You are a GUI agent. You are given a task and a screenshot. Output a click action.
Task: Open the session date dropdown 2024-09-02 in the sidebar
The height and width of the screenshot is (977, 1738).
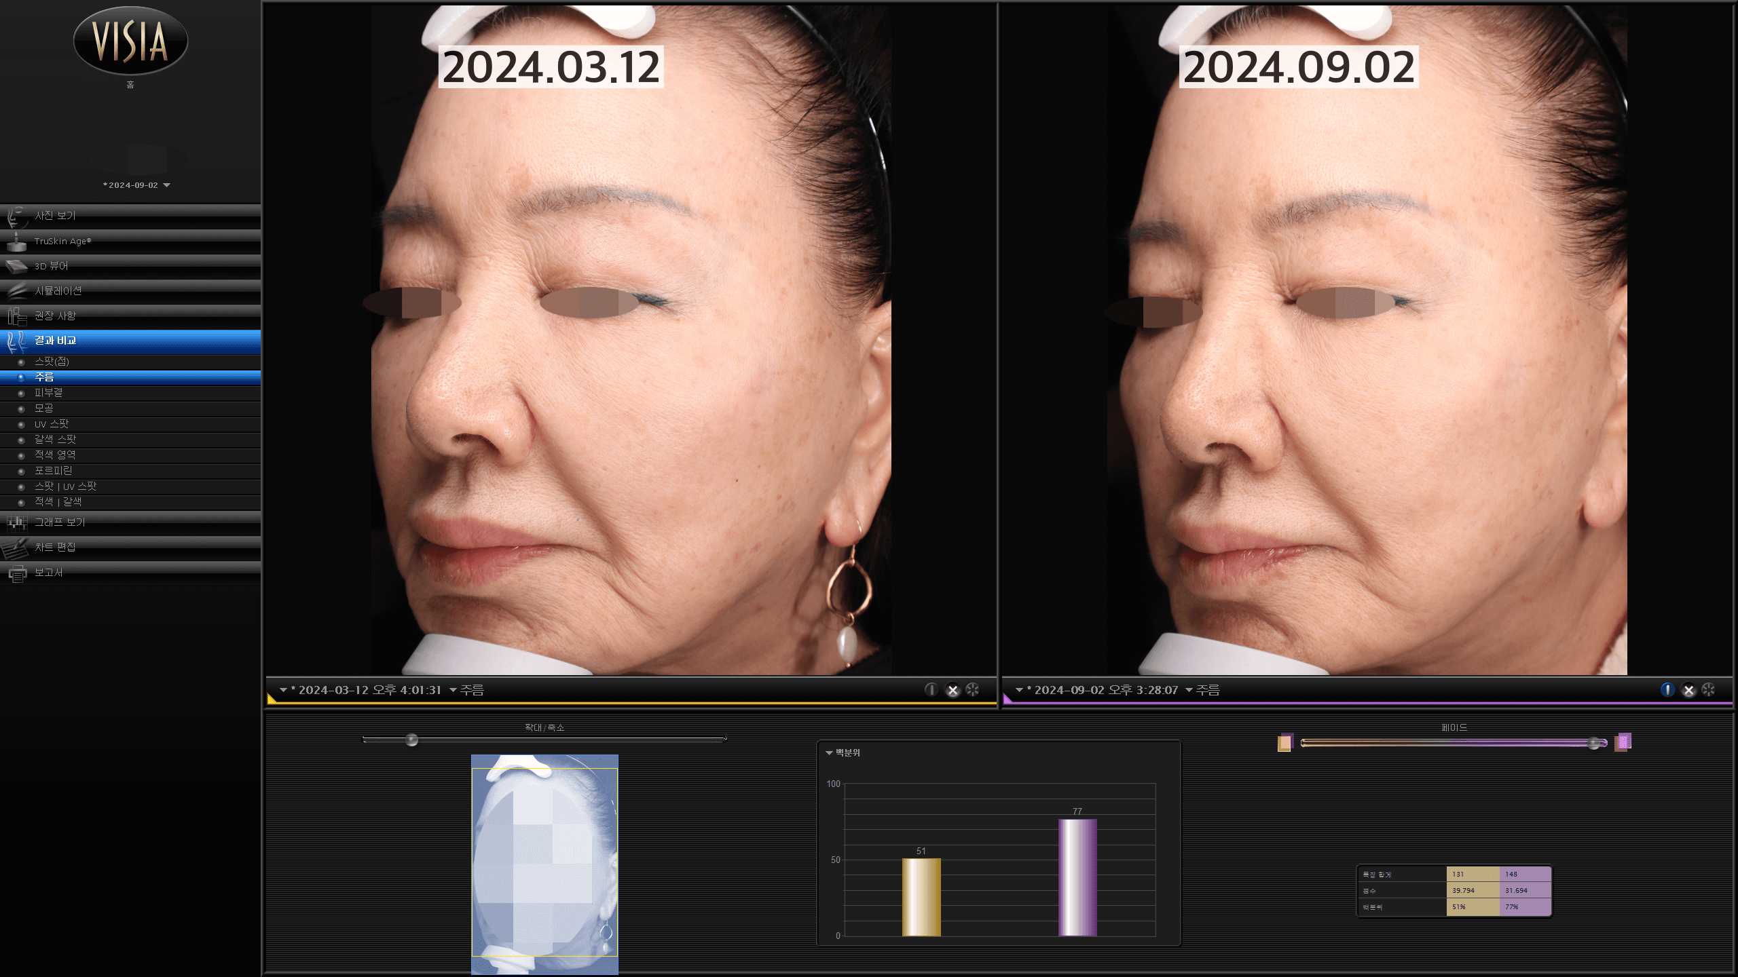click(136, 185)
